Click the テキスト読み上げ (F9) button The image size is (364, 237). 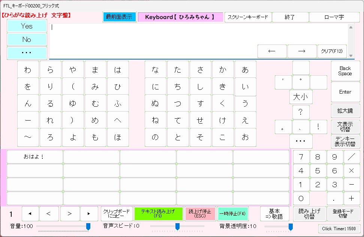coord(159,213)
